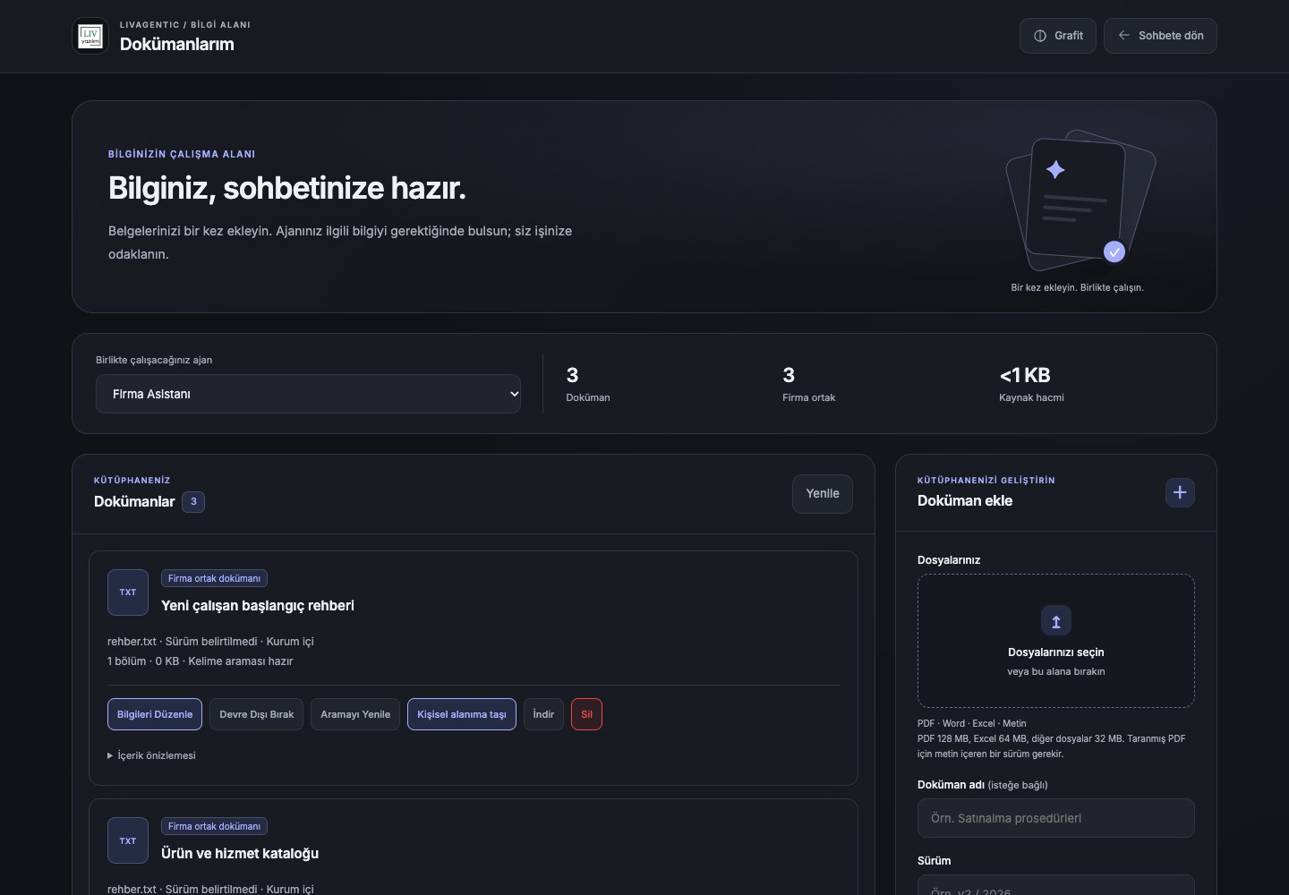Select files via Dosyalarınızı seçin
This screenshot has width=1289, height=895.
pyautogui.click(x=1056, y=652)
